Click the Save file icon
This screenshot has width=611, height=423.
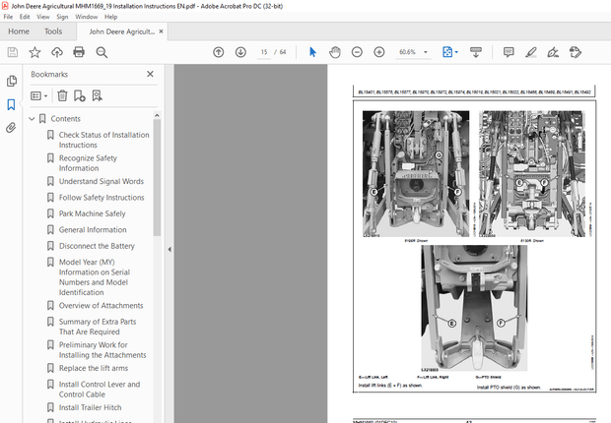[x=13, y=52]
